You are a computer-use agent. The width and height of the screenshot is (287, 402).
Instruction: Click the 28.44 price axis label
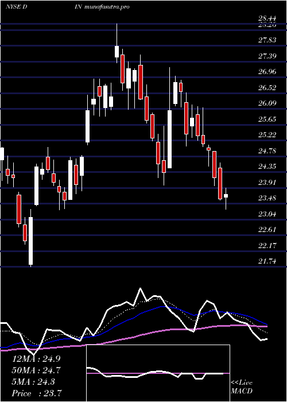click(267, 18)
